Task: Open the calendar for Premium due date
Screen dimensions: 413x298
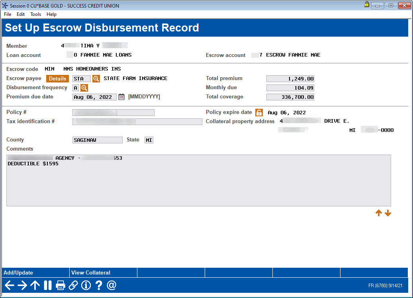Action: pyautogui.click(x=121, y=97)
